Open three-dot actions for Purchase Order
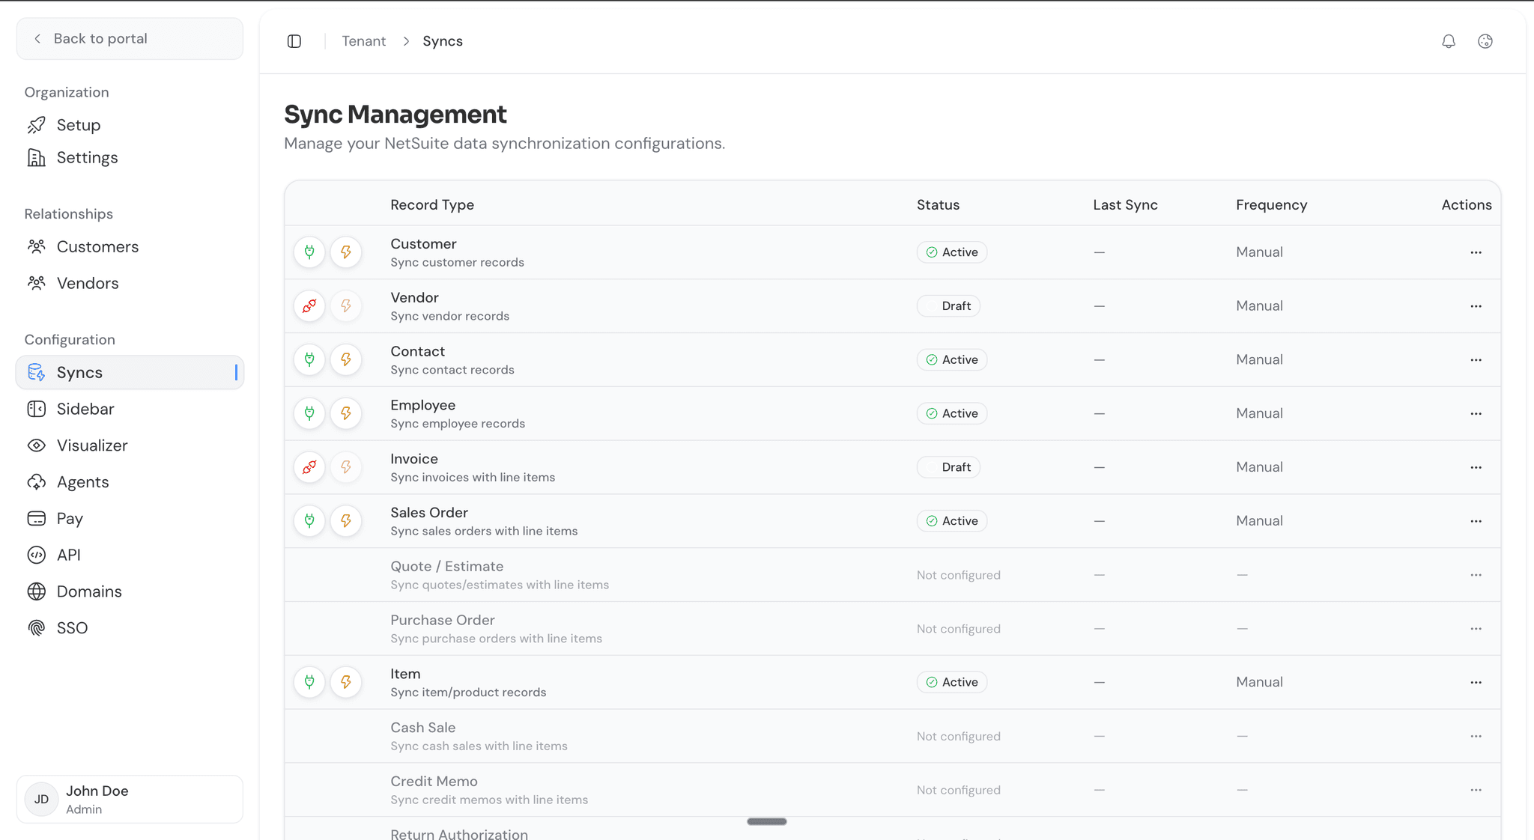The width and height of the screenshot is (1534, 840). point(1476,629)
